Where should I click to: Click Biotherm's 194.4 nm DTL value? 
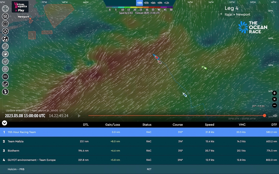84,150
